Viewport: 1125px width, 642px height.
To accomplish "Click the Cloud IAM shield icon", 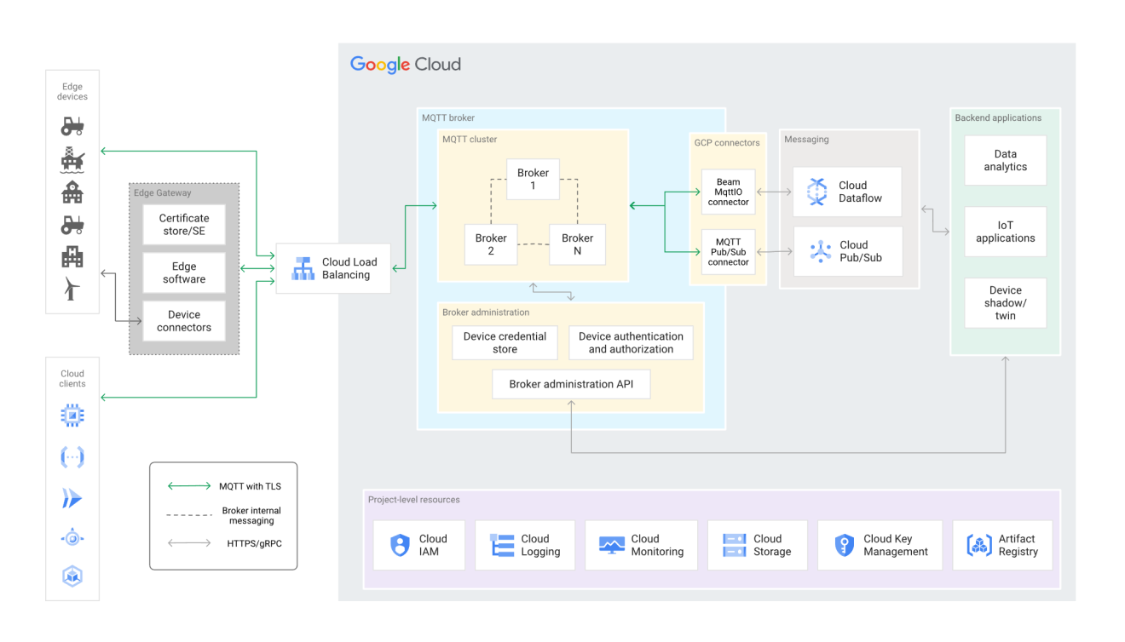I will pos(400,545).
